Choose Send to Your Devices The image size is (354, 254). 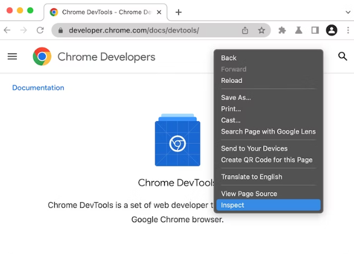coord(269,148)
